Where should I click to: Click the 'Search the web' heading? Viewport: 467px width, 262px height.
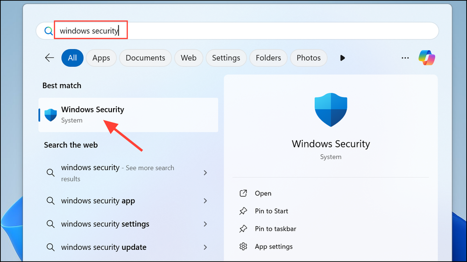(x=71, y=145)
